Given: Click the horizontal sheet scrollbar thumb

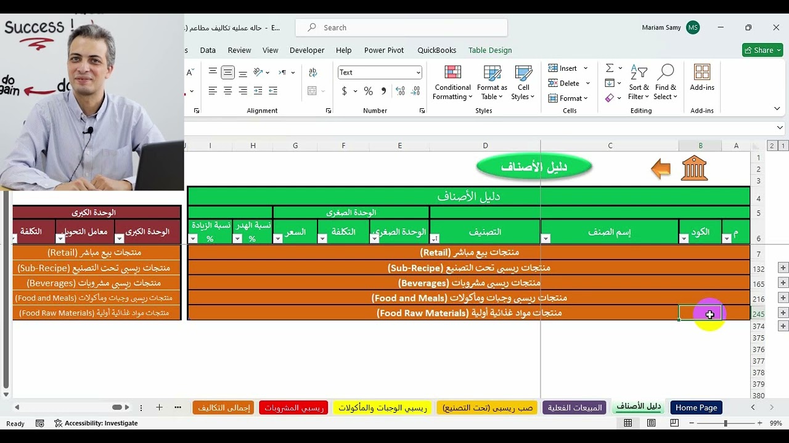Looking at the screenshot, I should point(117,407).
